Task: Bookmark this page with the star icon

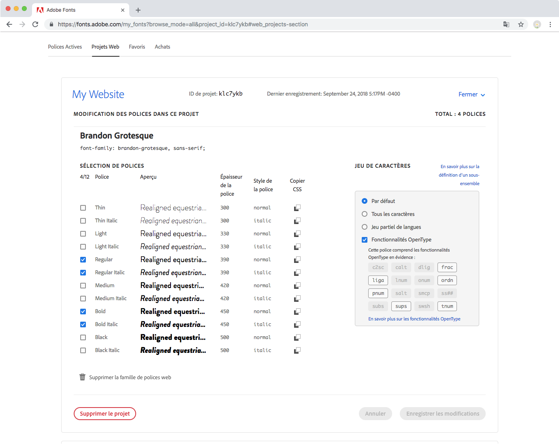Action: click(x=521, y=24)
